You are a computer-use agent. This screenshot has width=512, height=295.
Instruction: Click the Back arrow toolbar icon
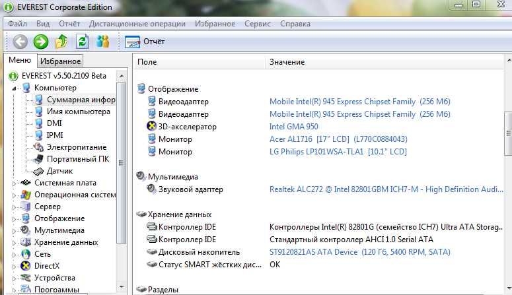point(20,42)
